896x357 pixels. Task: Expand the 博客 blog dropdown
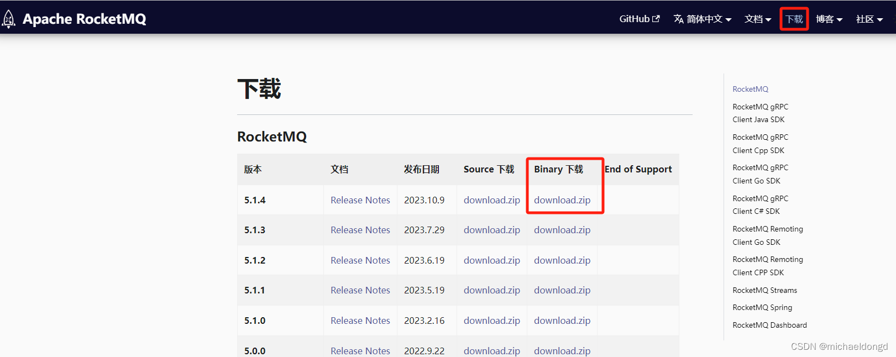pyautogui.click(x=829, y=19)
